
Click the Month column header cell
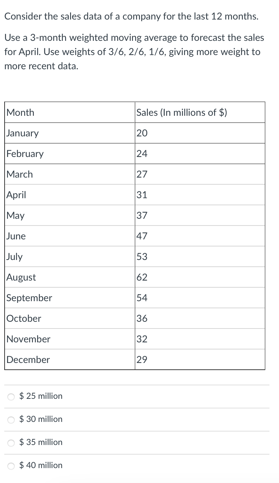tap(70, 113)
